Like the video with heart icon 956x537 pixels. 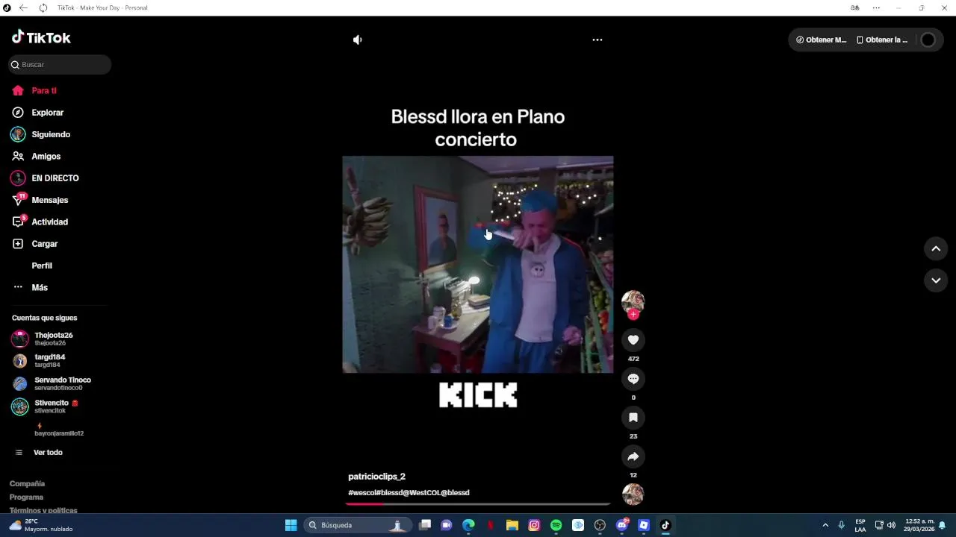(633, 340)
